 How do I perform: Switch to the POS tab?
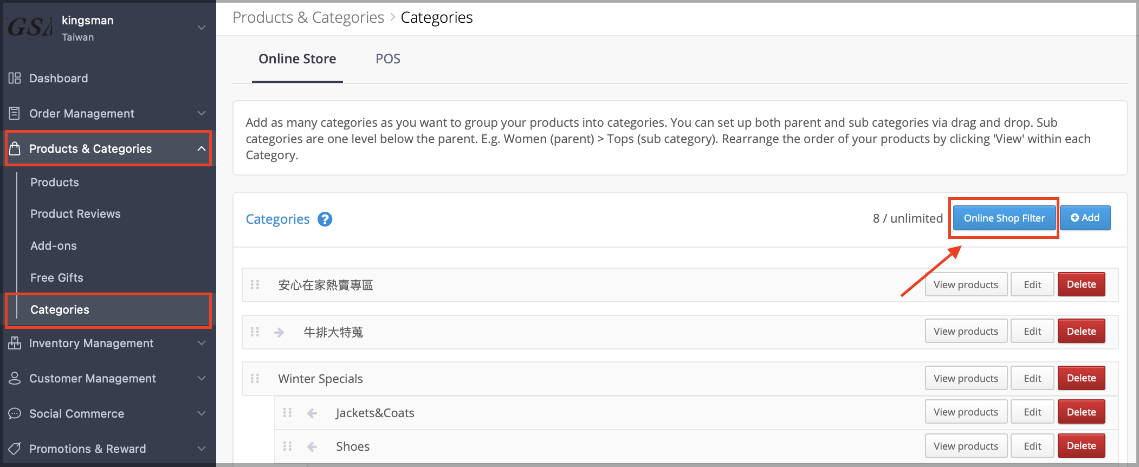tap(388, 59)
